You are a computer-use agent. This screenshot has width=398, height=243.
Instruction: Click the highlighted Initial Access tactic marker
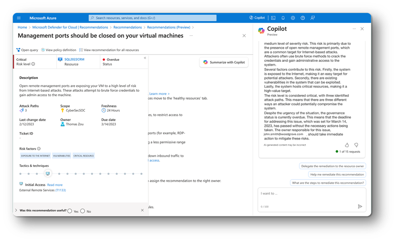coord(48,174)
